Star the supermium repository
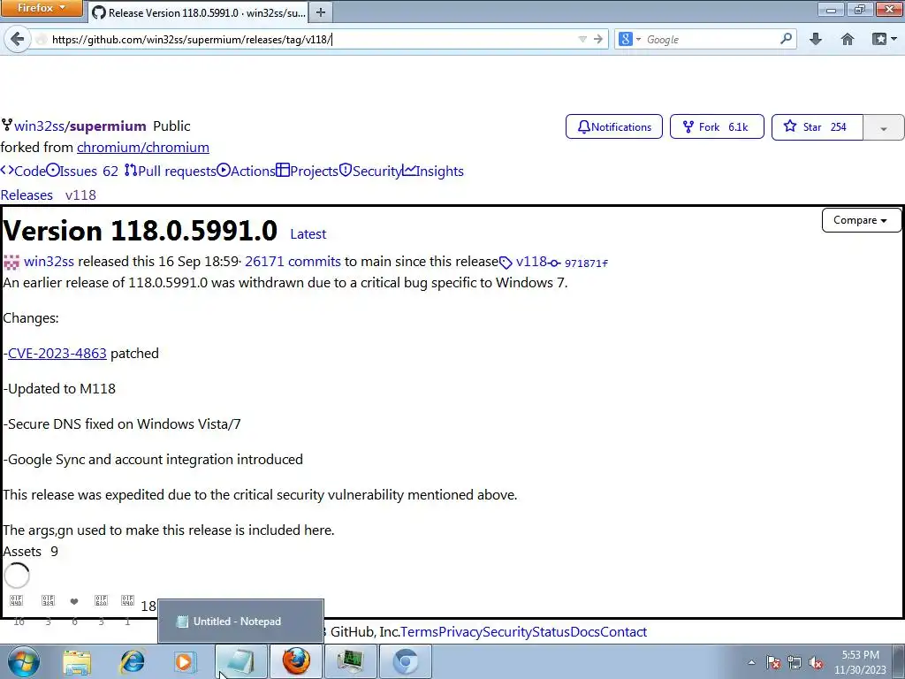The height and width of the screenshot is (679, 905). tap(818, 126)
